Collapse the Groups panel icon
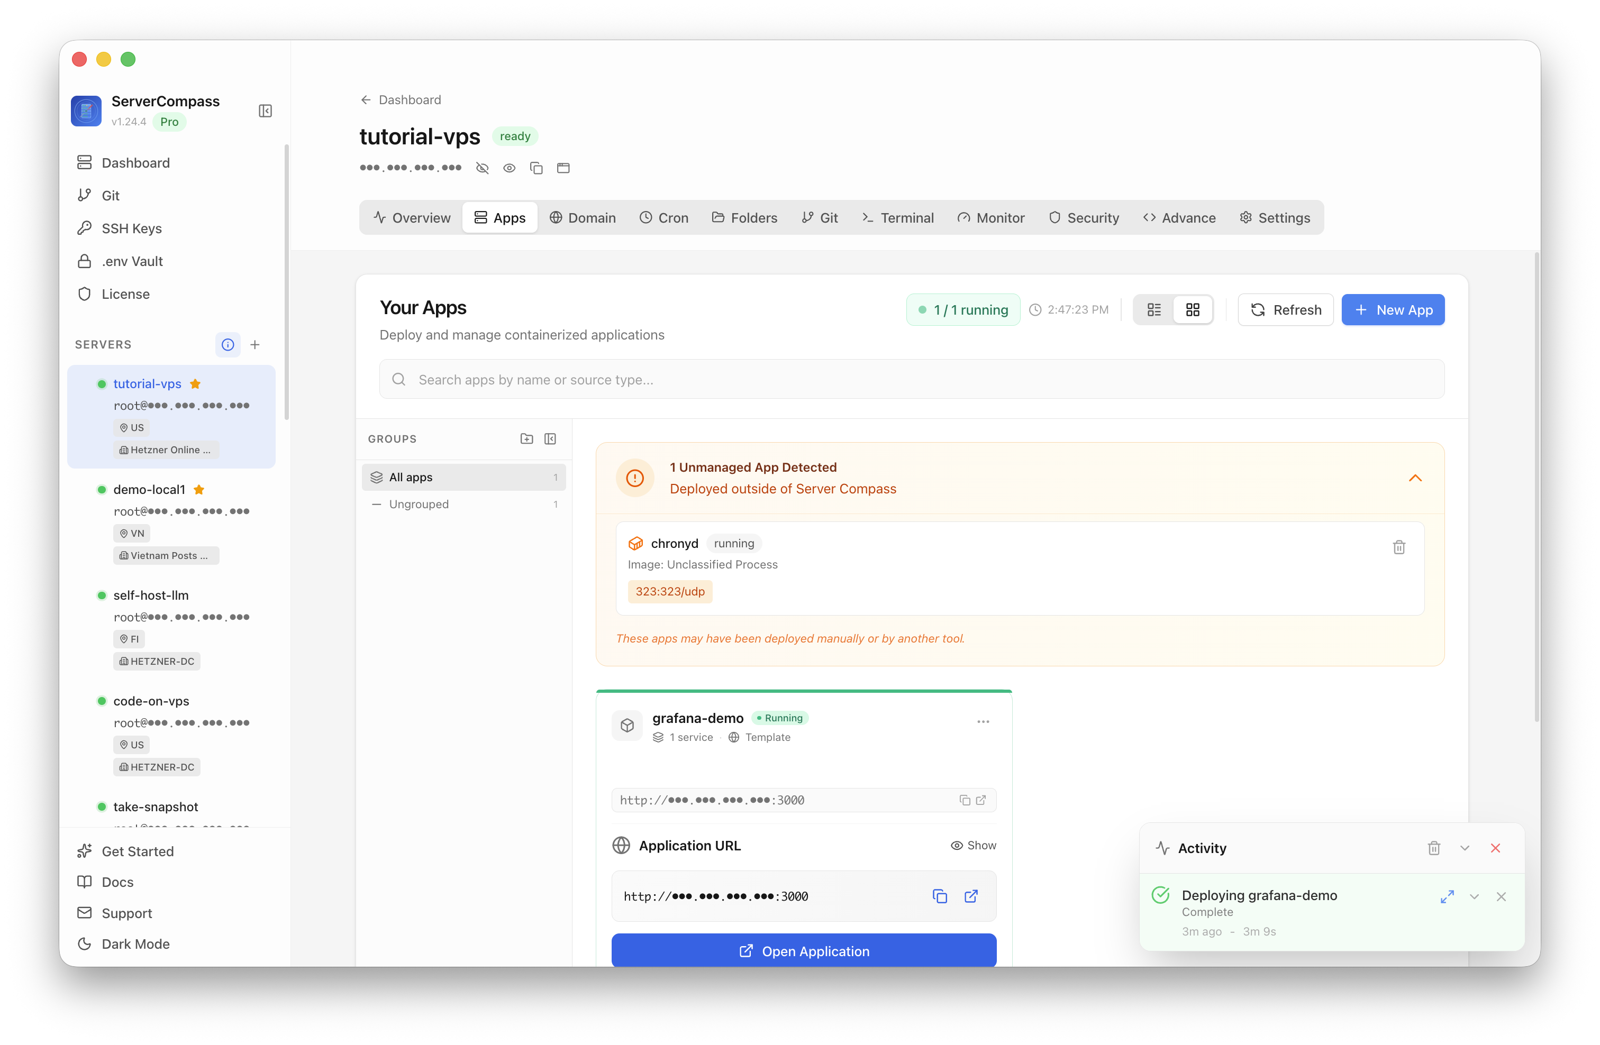Viewport: 1600px width, 1045px height. [x=550, y=439]
